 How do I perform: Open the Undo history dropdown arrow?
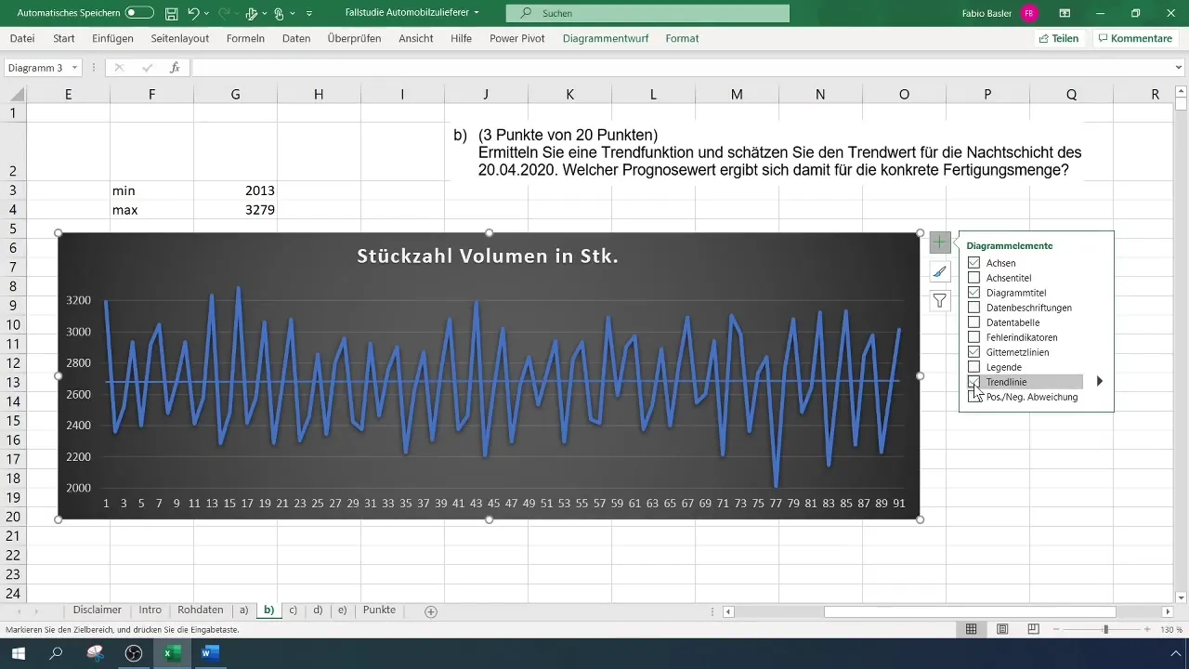205,14
